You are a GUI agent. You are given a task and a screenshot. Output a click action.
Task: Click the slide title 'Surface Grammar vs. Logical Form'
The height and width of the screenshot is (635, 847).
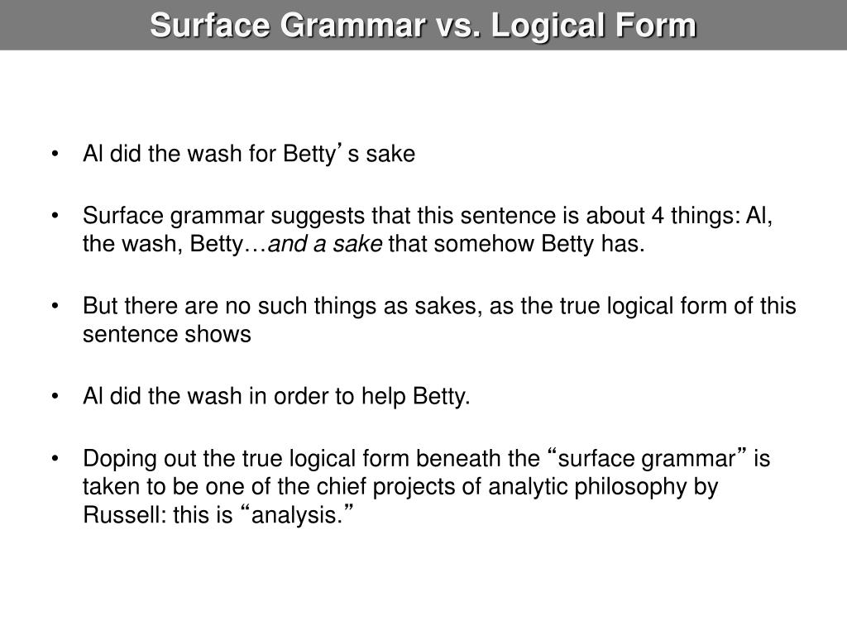coord(423,26)
